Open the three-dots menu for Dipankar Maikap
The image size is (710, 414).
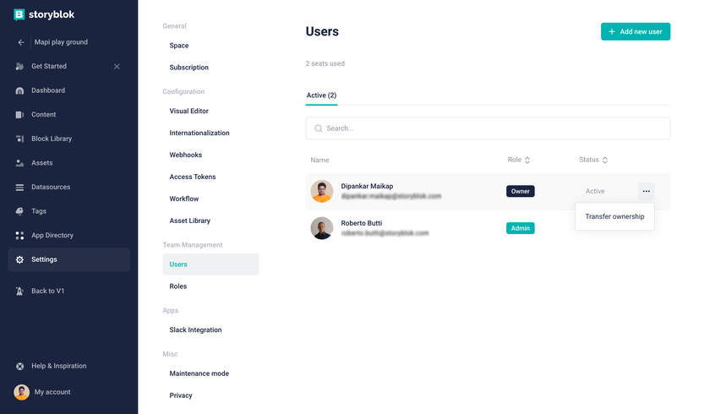[646, 192]
